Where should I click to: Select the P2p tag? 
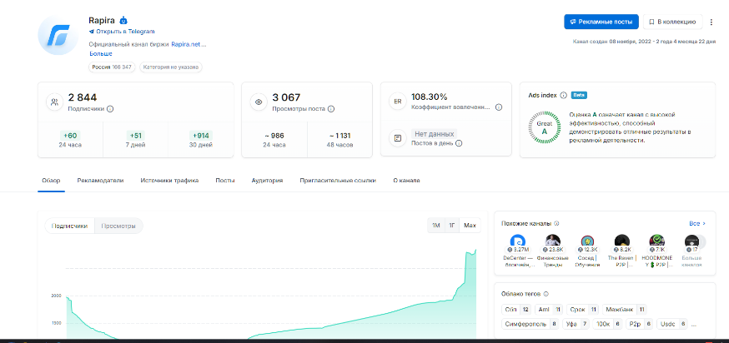pyautogui.click(x=640, y=324)
